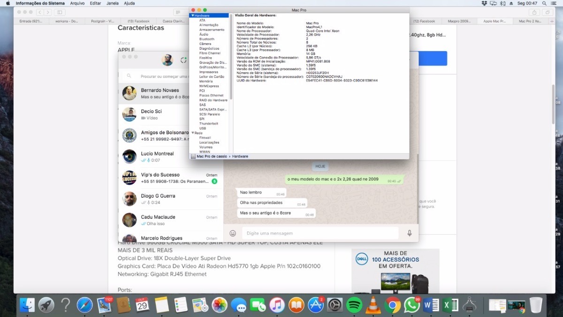The image size is (563, 317).
Task: Open Decio Sci chat in WhatsApp
Action: (171, 115)
